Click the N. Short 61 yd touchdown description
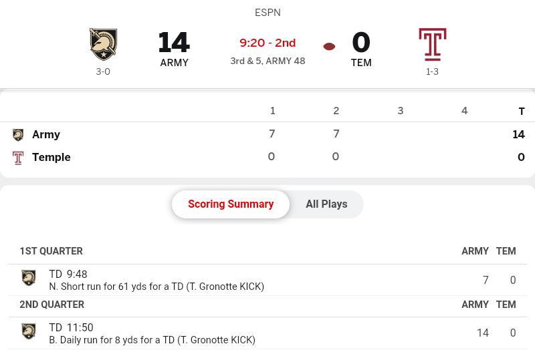The width and height of the screenshot is (535, 350). click(x=156, y=287)
